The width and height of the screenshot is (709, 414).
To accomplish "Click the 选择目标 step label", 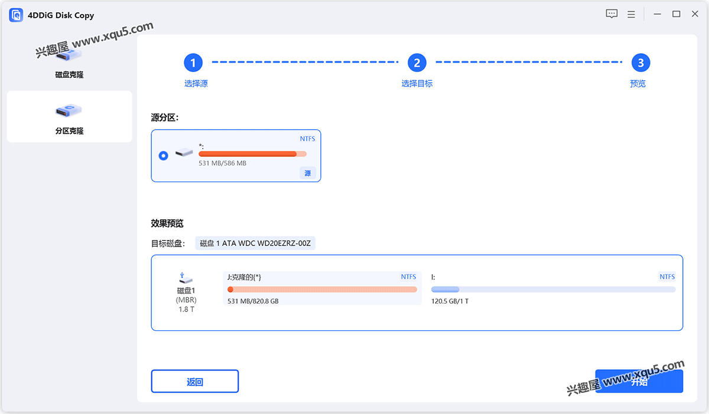I will coord(417,84).
